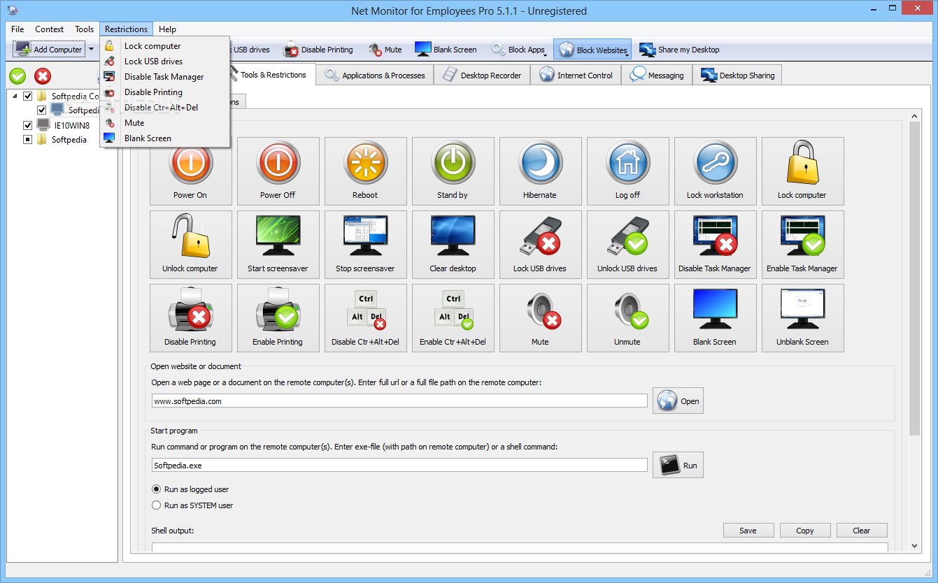938x583 pixels.
Task: Open the Context menu
Action: 50,29
